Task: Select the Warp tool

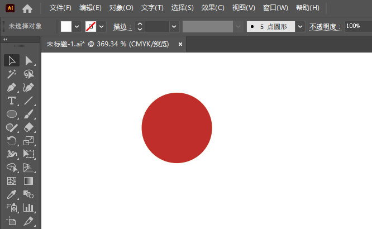Action: point(12,154)
